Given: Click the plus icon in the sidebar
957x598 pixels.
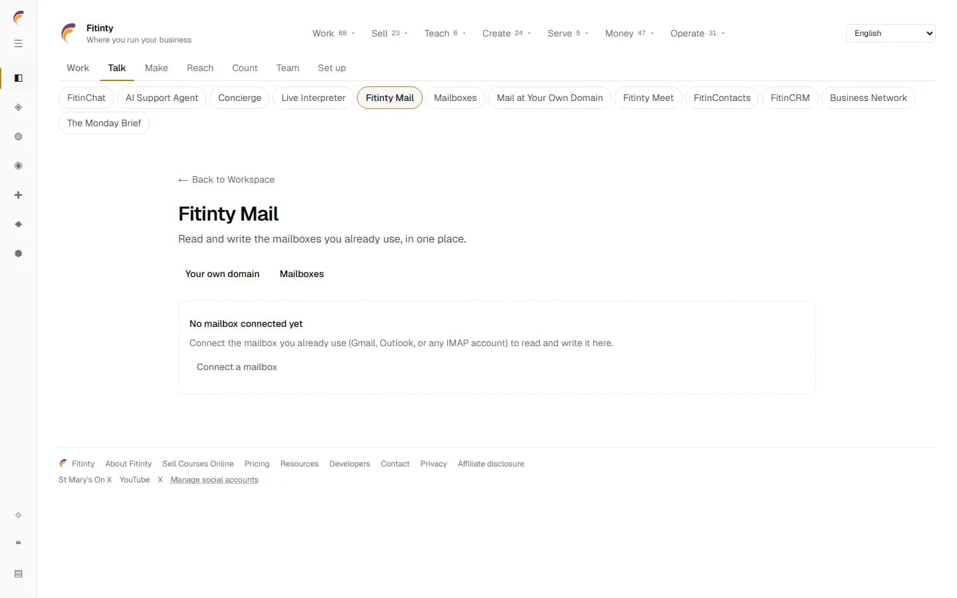Looking at the screenshot, I should point(19,195).
